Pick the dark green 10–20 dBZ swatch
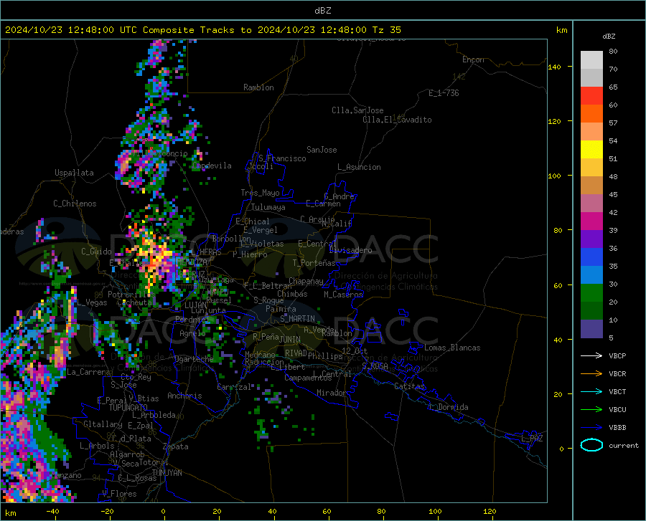The image size is (646, 521). (591, 311)
